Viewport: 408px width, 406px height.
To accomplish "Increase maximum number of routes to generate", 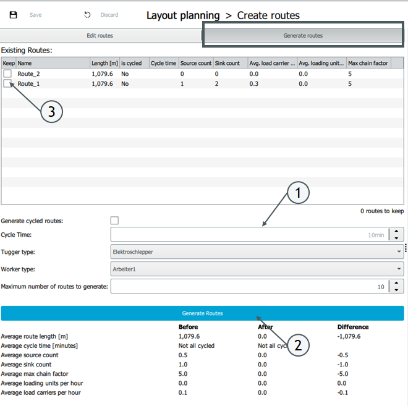I will 396,283.
